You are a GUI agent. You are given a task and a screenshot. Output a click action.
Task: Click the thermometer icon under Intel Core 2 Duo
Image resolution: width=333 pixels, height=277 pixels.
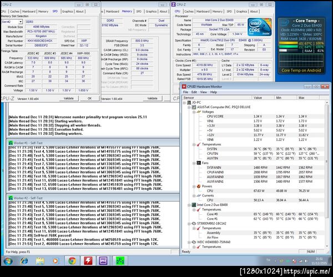tap(199, 210)
